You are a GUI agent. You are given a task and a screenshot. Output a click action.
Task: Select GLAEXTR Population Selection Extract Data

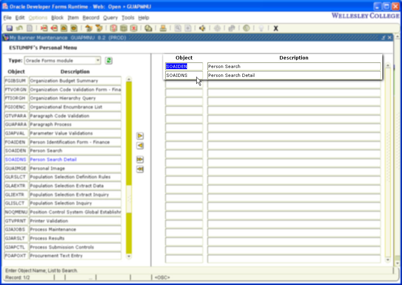63,186
